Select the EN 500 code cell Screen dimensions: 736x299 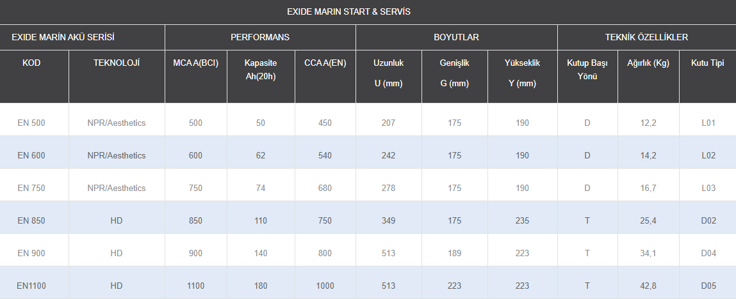point(31,123)
